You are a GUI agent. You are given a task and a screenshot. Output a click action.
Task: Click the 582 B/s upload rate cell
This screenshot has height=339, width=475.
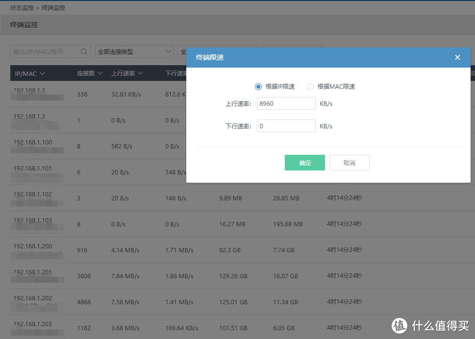coord(122,146)
